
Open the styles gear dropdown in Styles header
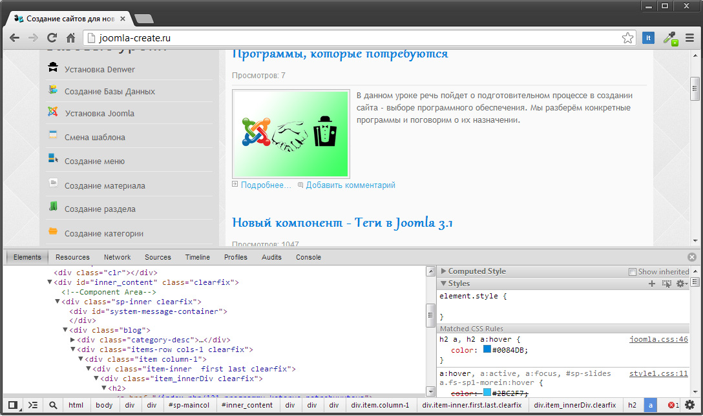(x=681, y=284)
